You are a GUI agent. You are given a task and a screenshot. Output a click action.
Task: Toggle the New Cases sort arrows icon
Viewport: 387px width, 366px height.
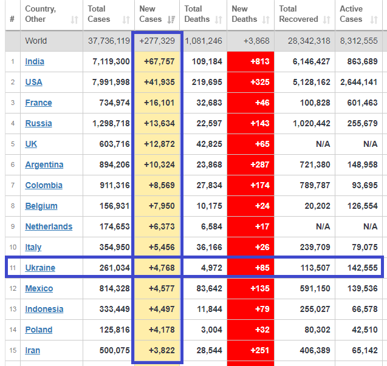coord(172,19)
